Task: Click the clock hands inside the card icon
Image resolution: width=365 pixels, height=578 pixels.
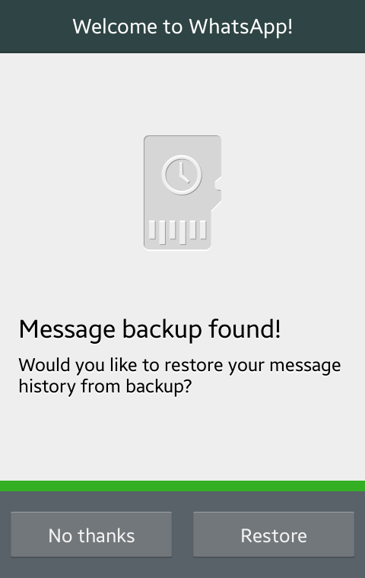Action: tap(183, 174)
